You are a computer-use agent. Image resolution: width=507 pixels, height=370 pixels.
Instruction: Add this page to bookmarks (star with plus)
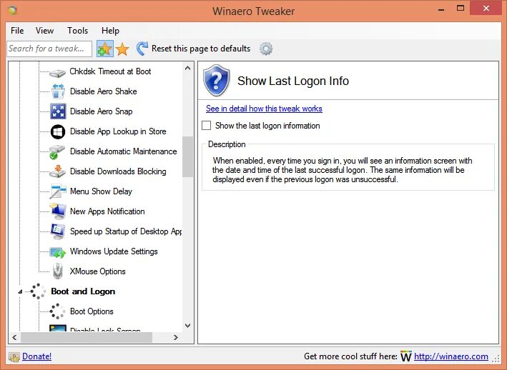tap(105, 49)
